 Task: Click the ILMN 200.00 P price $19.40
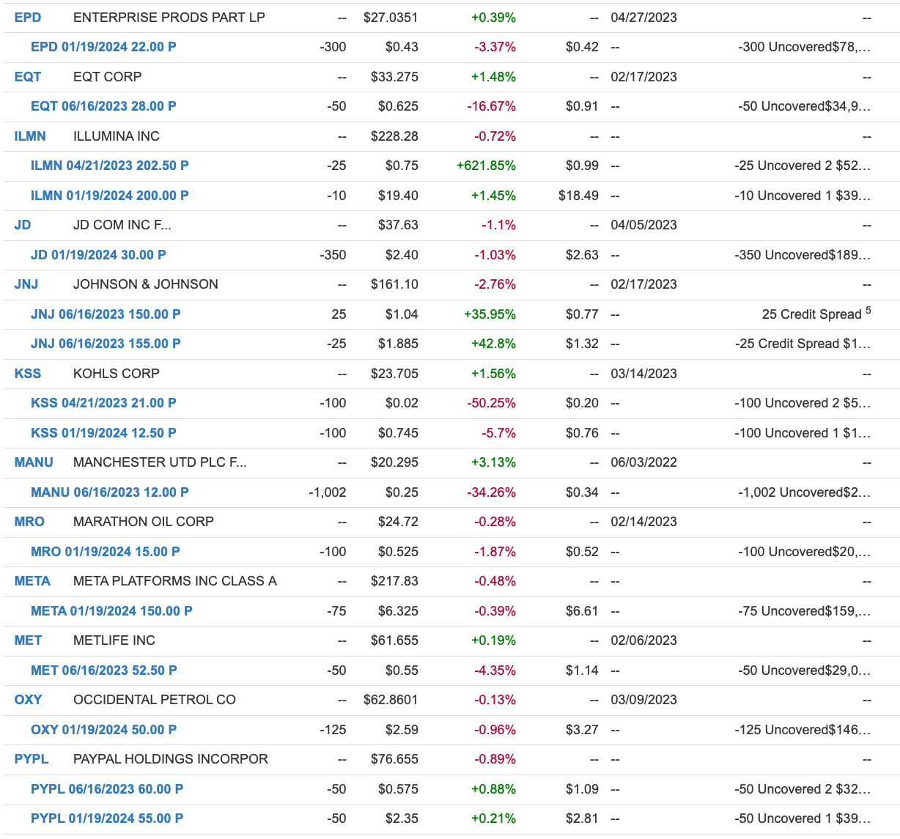pyautogui.click(x=398, y=196)
